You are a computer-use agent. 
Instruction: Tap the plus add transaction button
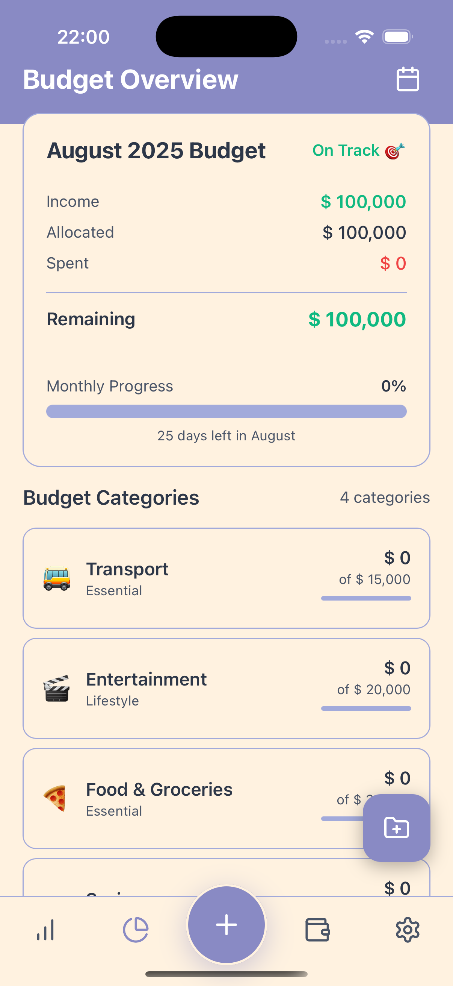tap(226, 925)
